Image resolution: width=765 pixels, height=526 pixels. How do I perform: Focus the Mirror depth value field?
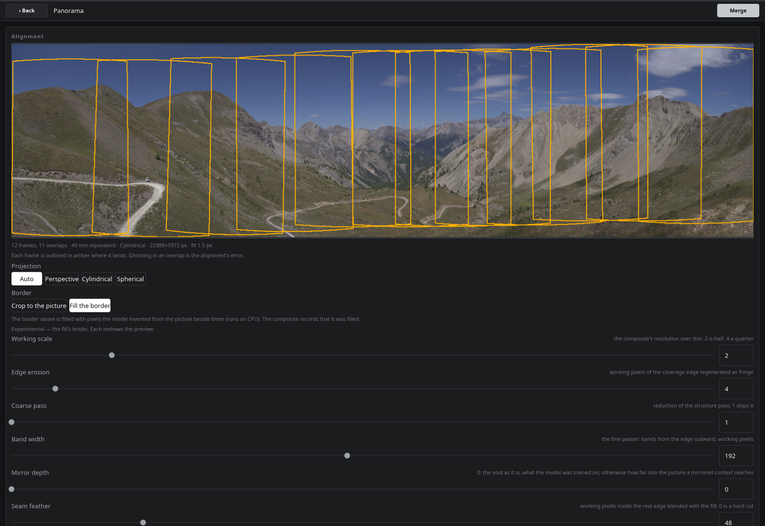tap(736, 489)
